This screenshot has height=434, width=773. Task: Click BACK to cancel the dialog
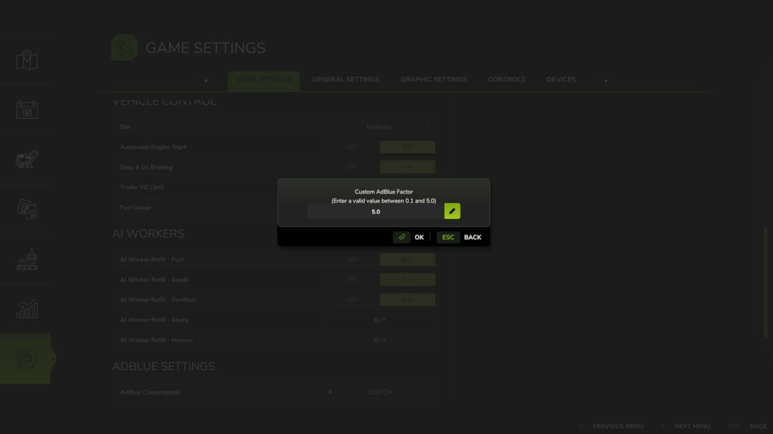[473, 237]
